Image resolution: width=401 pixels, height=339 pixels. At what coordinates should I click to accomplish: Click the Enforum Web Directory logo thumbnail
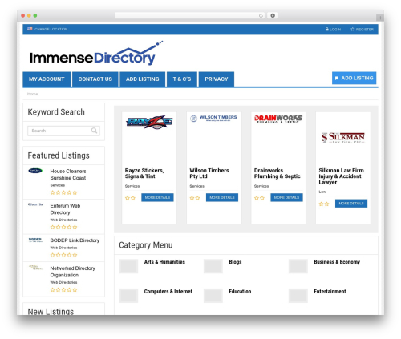35,204
